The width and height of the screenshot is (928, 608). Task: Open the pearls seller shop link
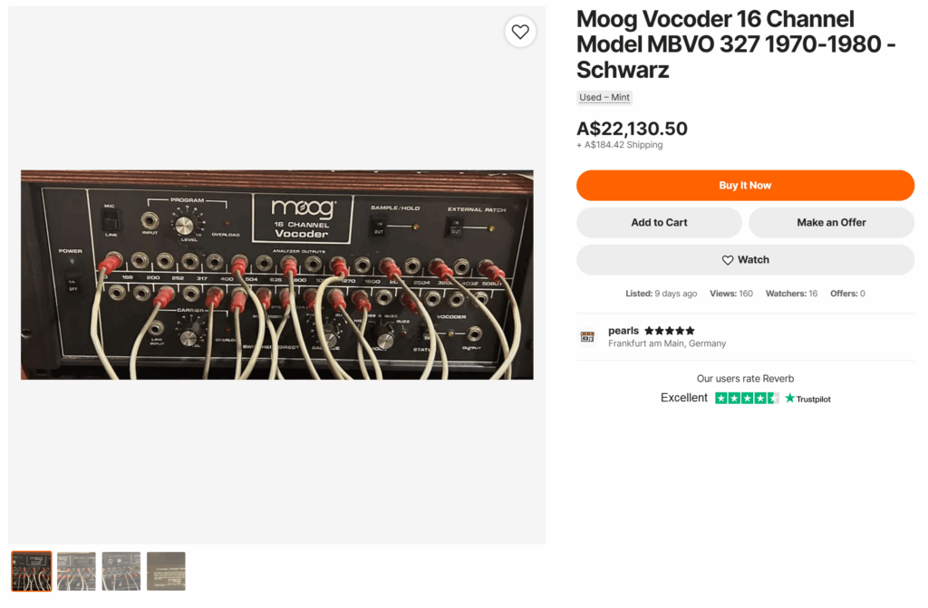pos(623,331)
